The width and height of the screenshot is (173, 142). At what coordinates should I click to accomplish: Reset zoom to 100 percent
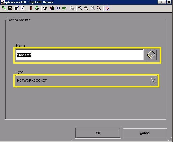[x=93, y=8]
